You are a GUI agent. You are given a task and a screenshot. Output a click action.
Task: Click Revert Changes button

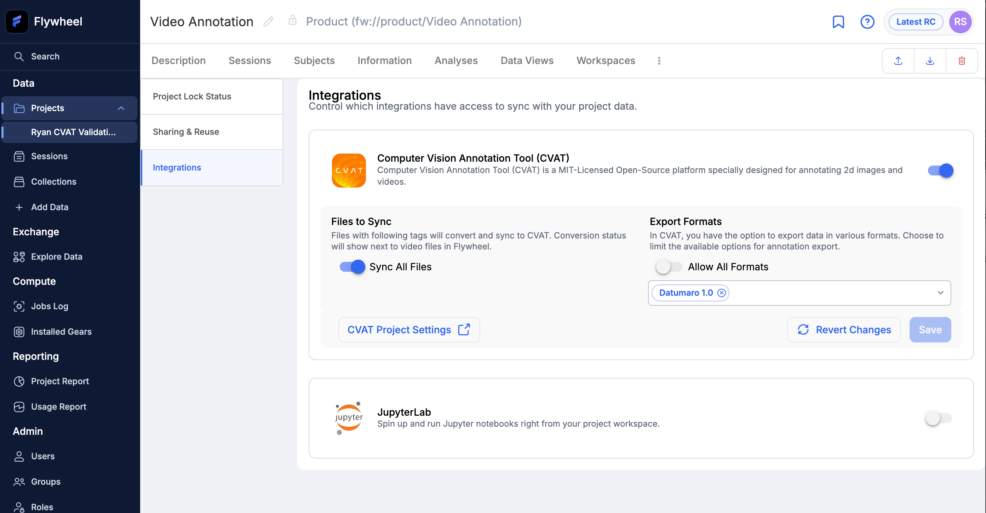pos(844,329)
